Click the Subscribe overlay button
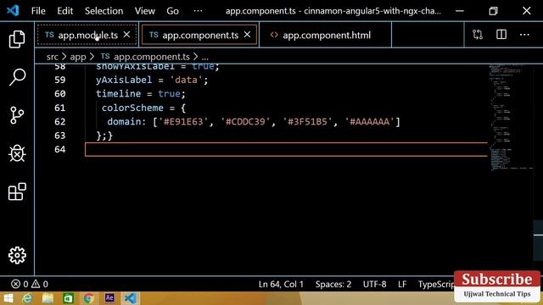 (497, 286)
